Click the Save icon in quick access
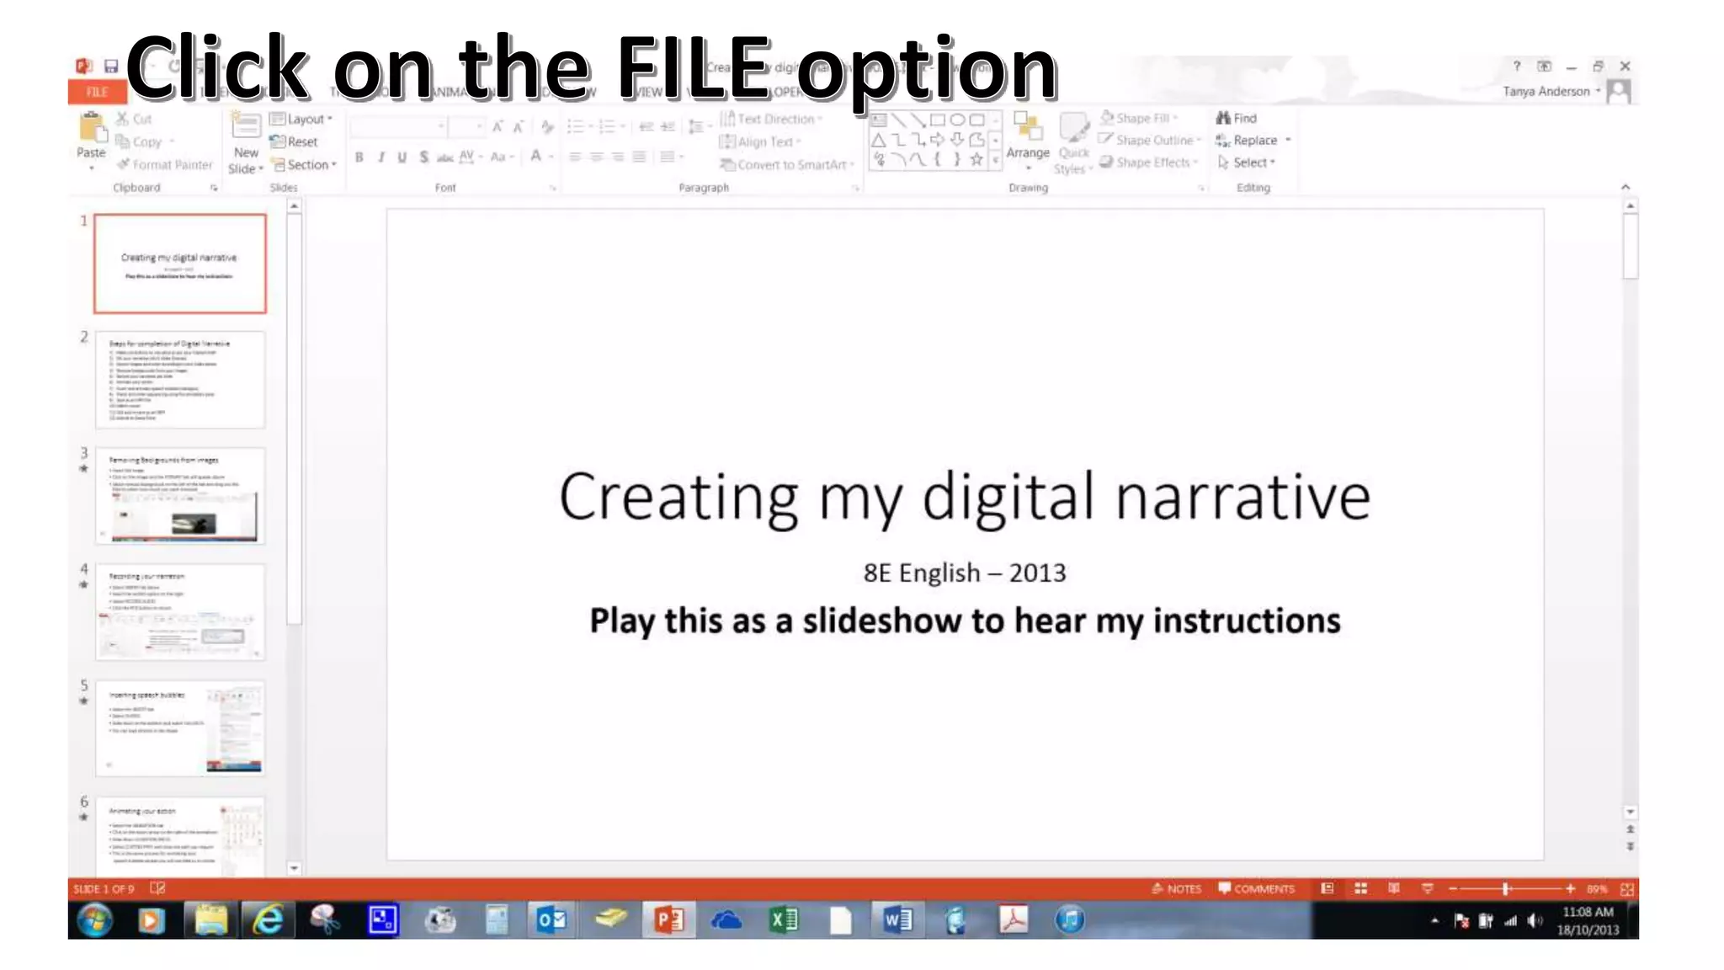This screenshot has width=1724, height=970. [x=111, y=67]
